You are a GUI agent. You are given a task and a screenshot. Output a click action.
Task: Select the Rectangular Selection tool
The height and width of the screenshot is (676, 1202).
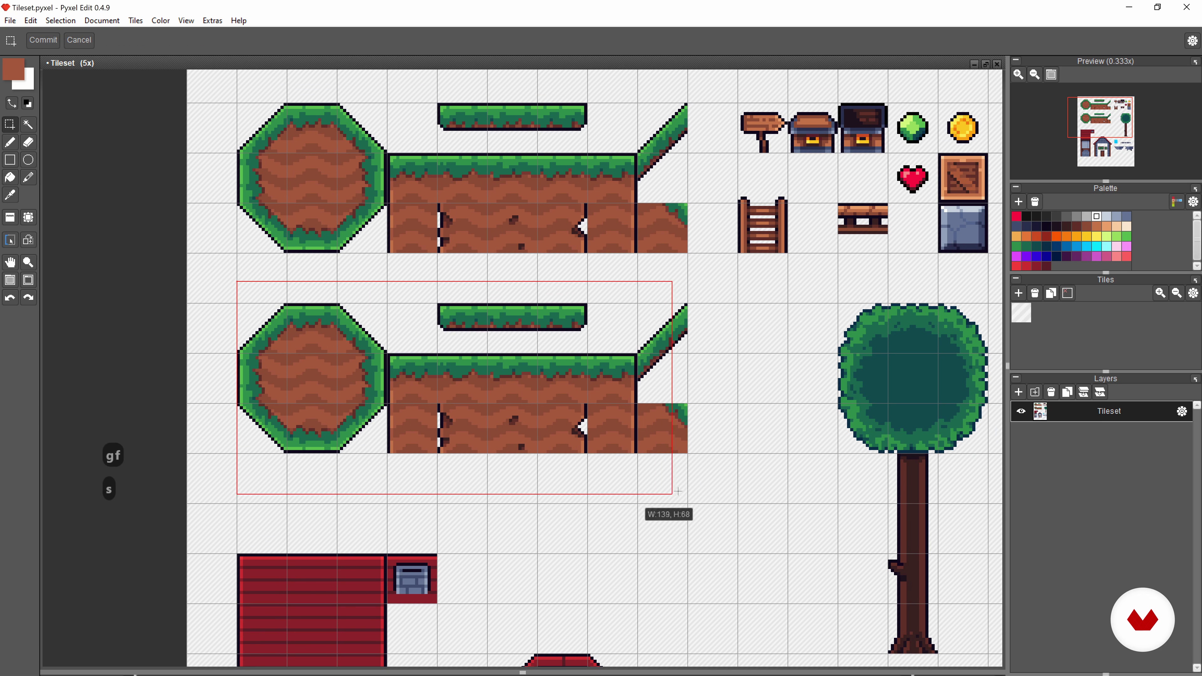[10, 124]
